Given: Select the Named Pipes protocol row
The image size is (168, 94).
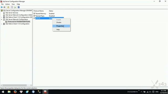Looking at the screenshot, I should click(49, 16).
